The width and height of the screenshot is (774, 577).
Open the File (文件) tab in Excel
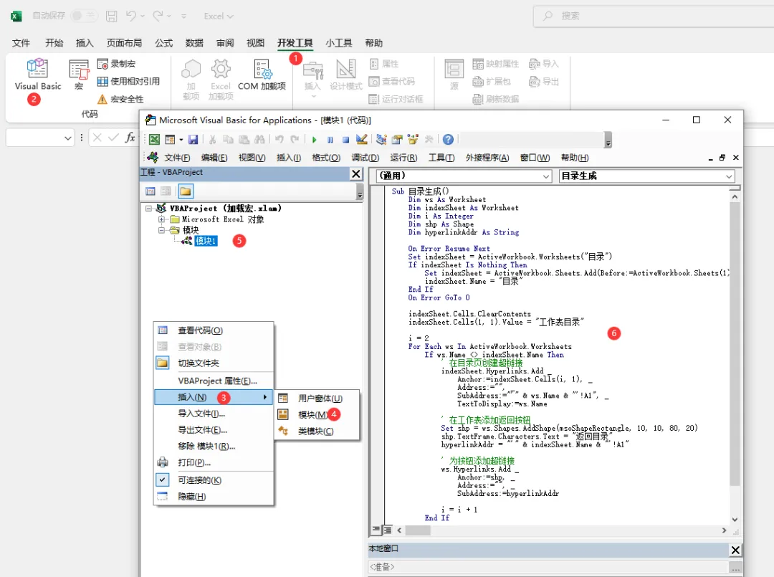[21, 43]
